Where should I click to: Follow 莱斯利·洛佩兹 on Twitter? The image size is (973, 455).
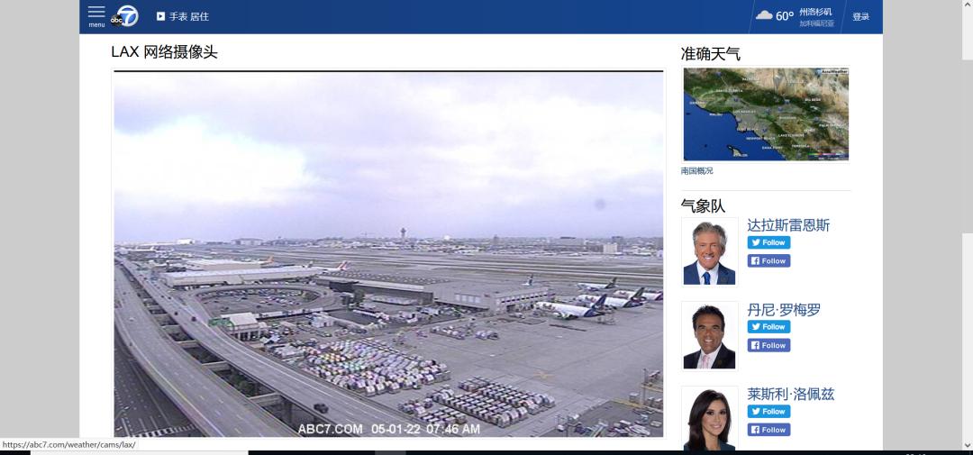tap(768, 412)
